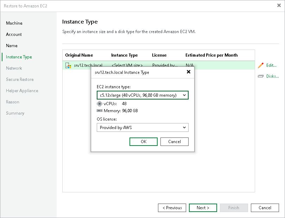Select the Helper Appliance step
The width and height of the screenshot is (285, 218).
22,91
